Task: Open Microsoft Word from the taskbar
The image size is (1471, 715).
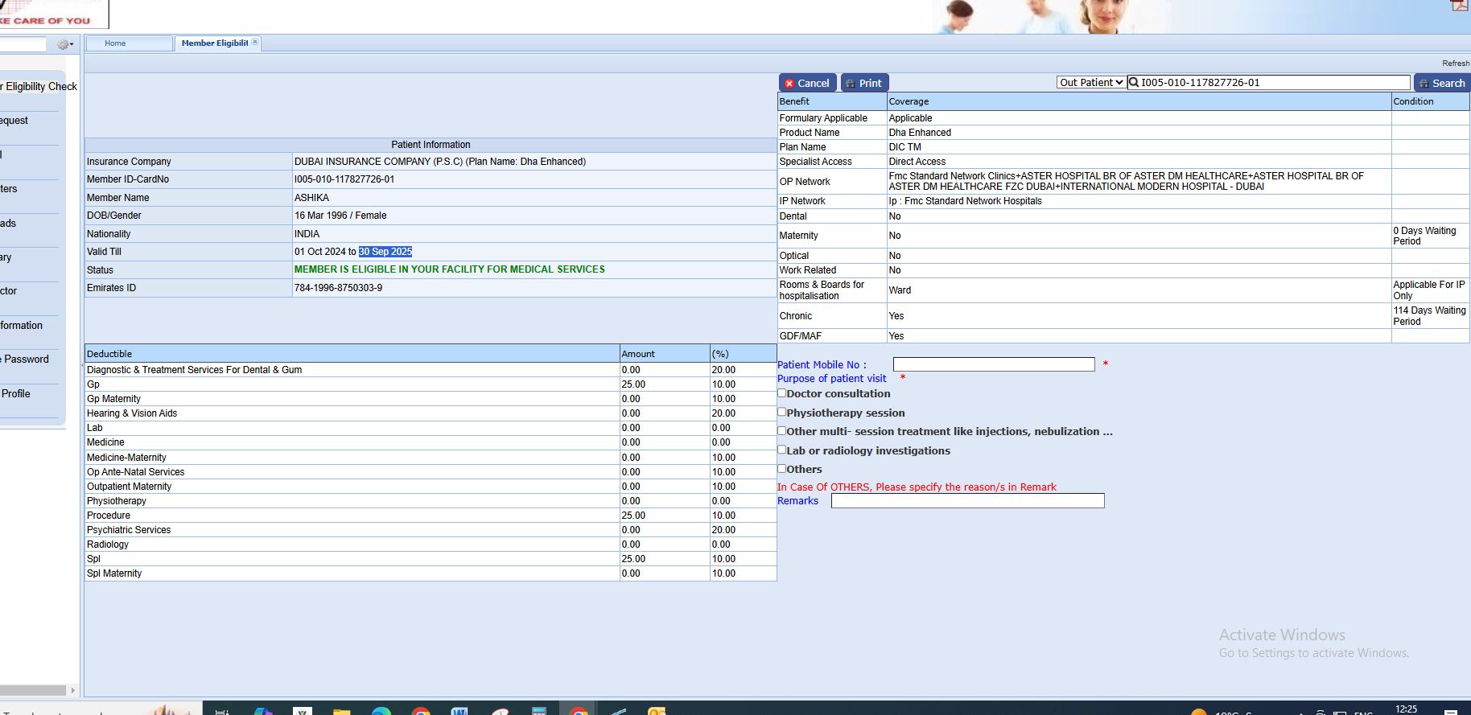Action: [x=459, y=712]
